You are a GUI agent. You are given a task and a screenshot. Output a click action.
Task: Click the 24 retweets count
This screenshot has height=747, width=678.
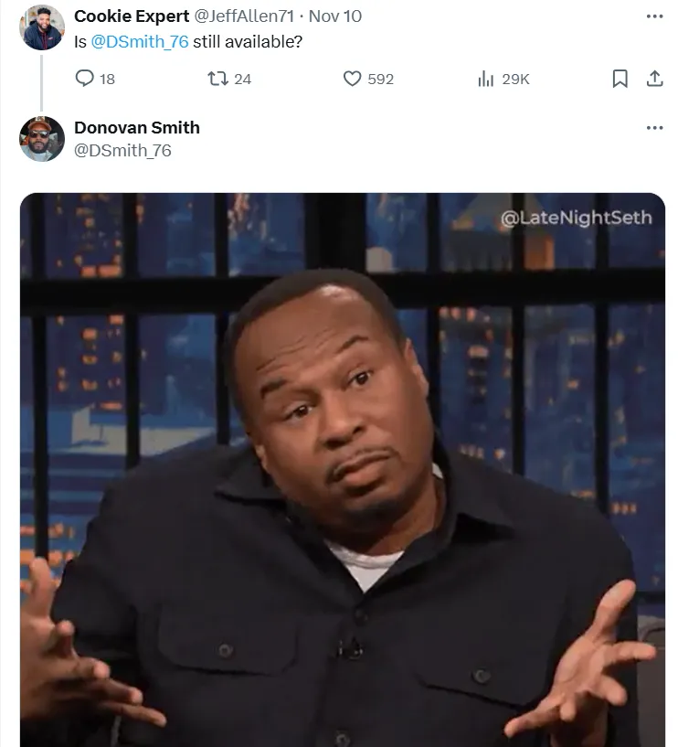coord(242,79)
